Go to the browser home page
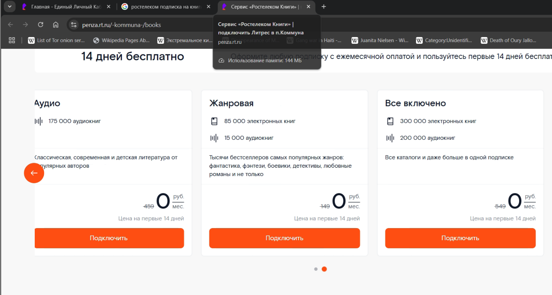 56,25
